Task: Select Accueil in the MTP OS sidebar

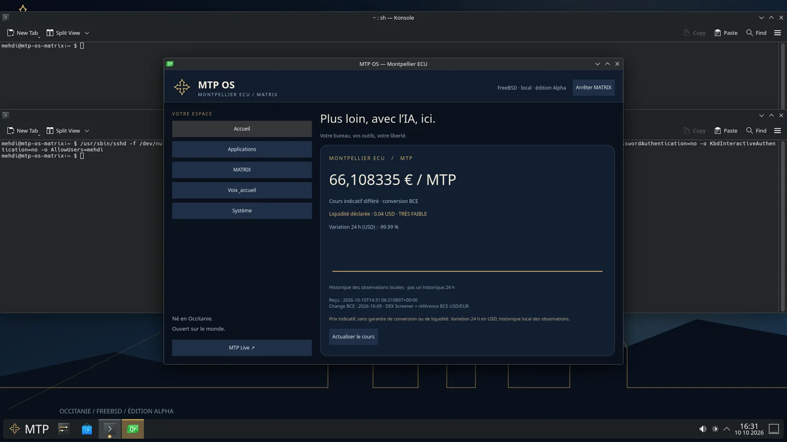Action: pos(242,129)
